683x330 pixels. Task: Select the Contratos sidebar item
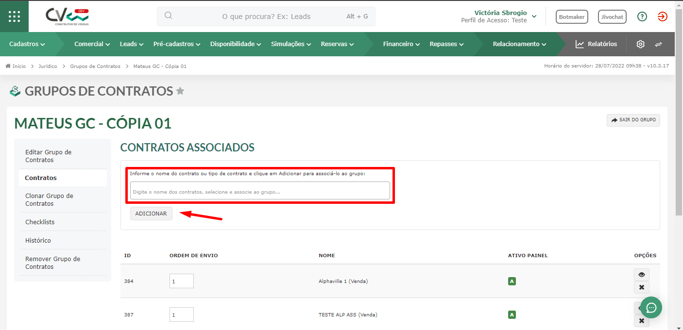[63, 178]
